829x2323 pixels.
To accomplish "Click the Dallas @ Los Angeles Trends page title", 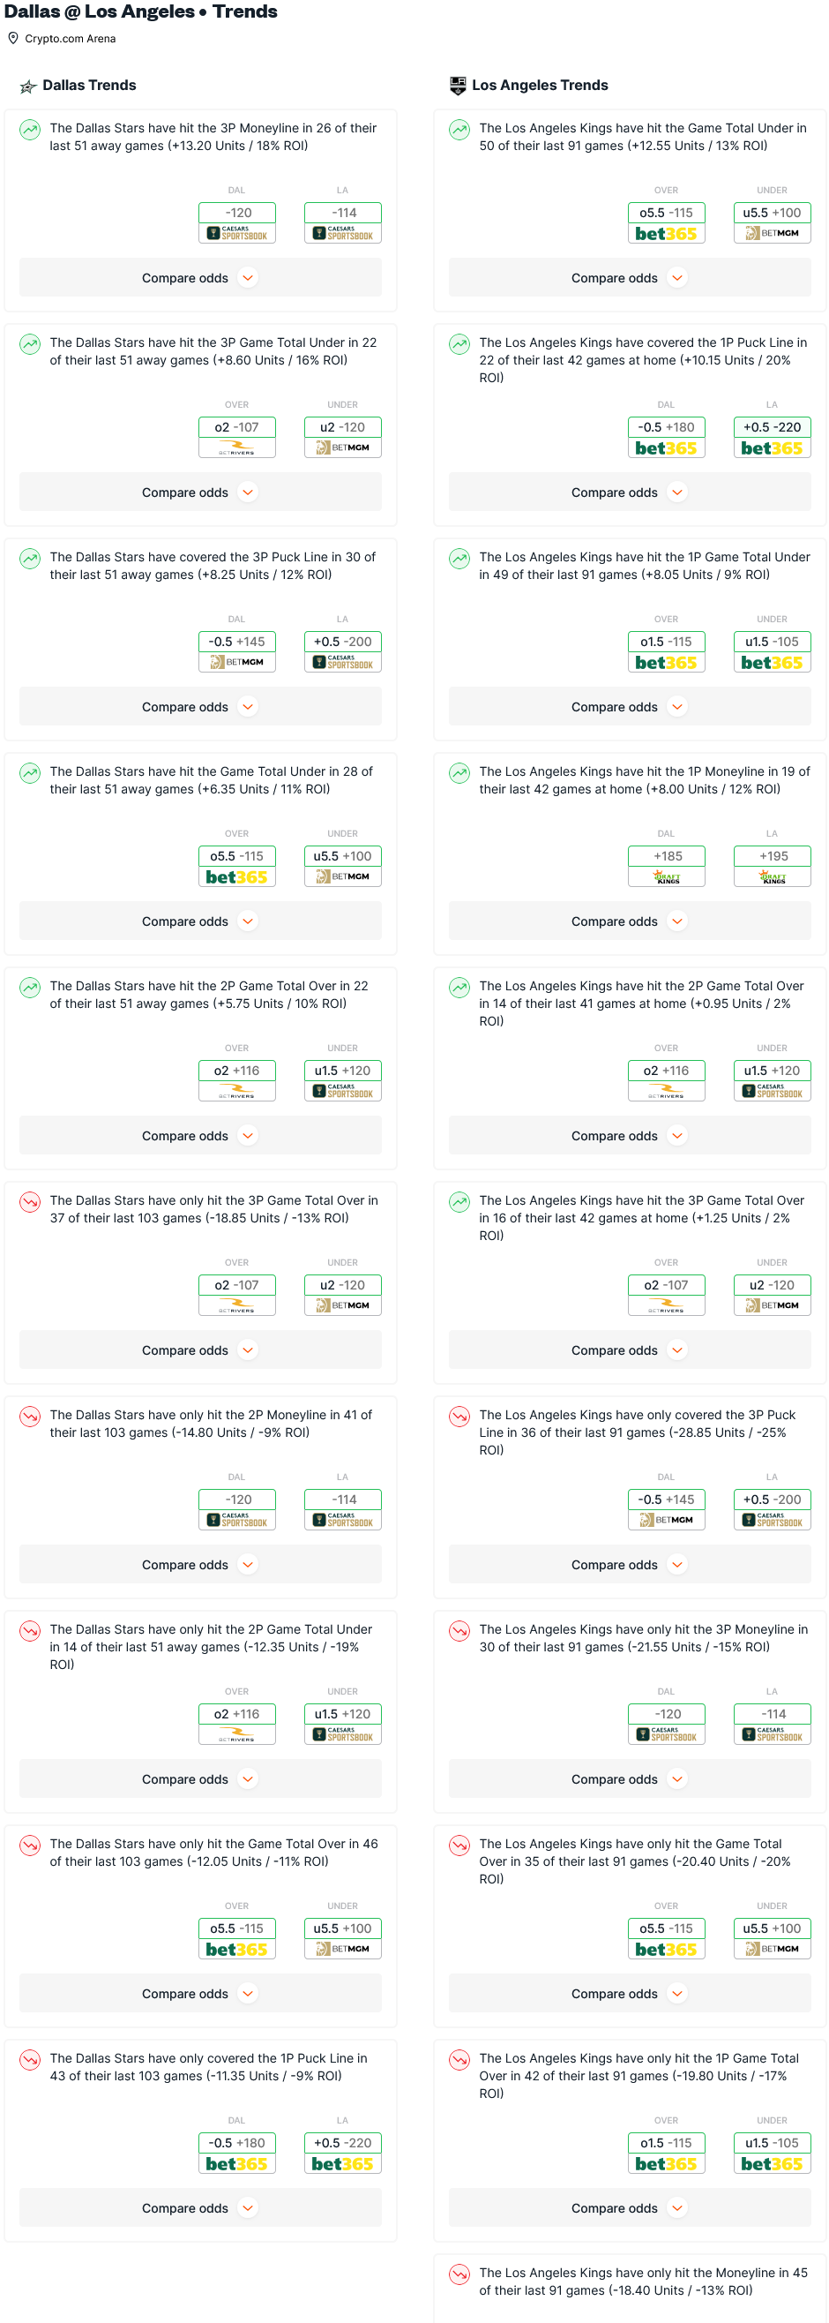I will click(140, 11).
